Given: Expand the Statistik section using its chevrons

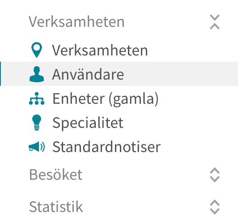Looking at the screenshot, I should [x=215, y=207].
